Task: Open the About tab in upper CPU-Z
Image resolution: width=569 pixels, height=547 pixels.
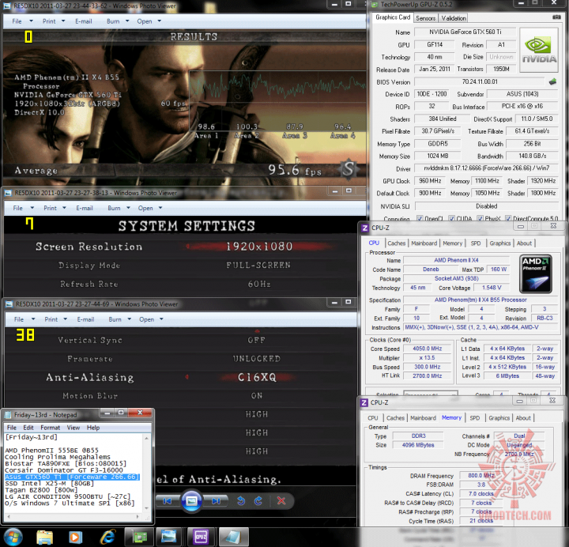Action: pyautogui.click(x=524, y=243)
